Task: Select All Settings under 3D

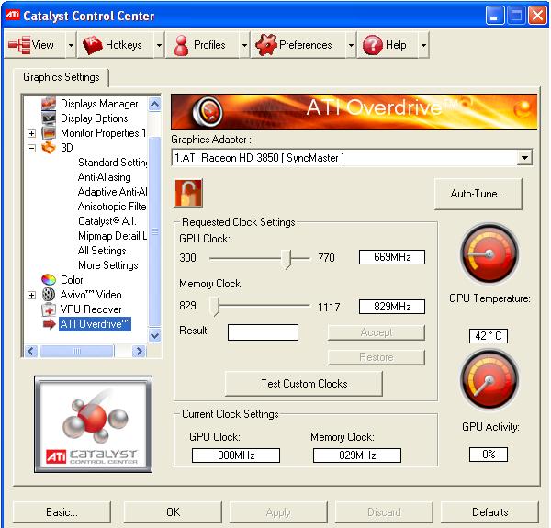Action: pos(102,251)
